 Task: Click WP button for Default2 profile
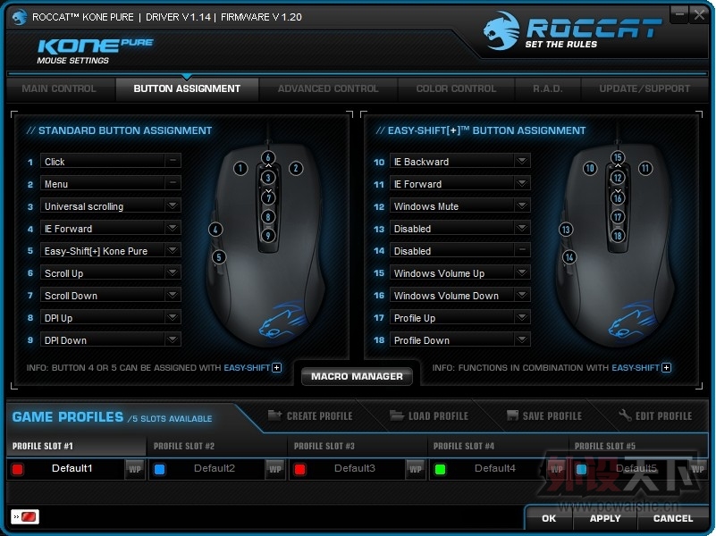coord(275,469)
